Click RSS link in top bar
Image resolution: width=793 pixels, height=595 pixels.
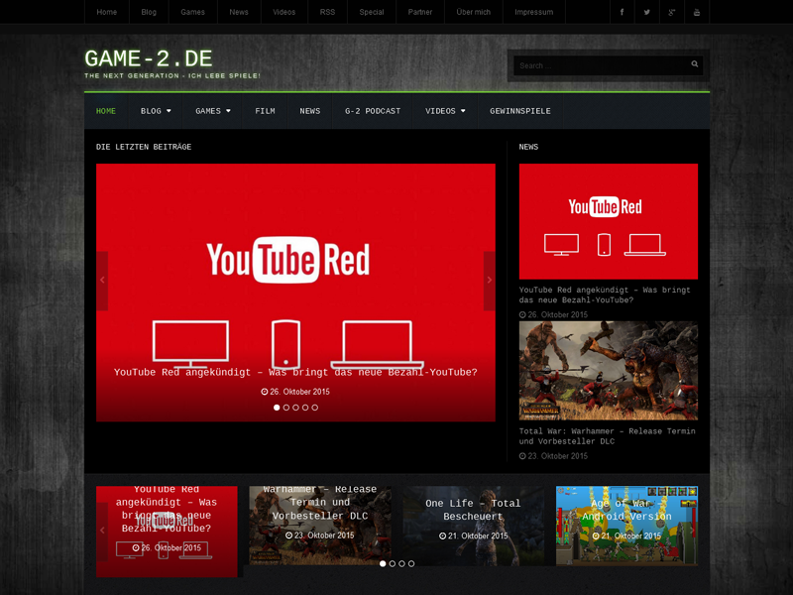[x=328, y=12]
